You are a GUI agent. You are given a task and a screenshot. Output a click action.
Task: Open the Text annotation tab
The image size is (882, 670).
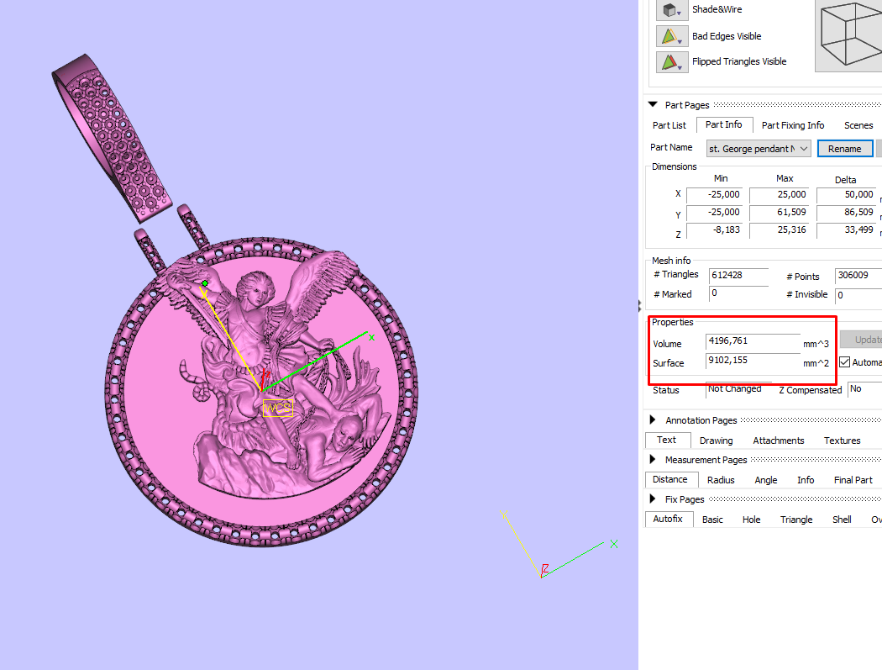(667, 440)
